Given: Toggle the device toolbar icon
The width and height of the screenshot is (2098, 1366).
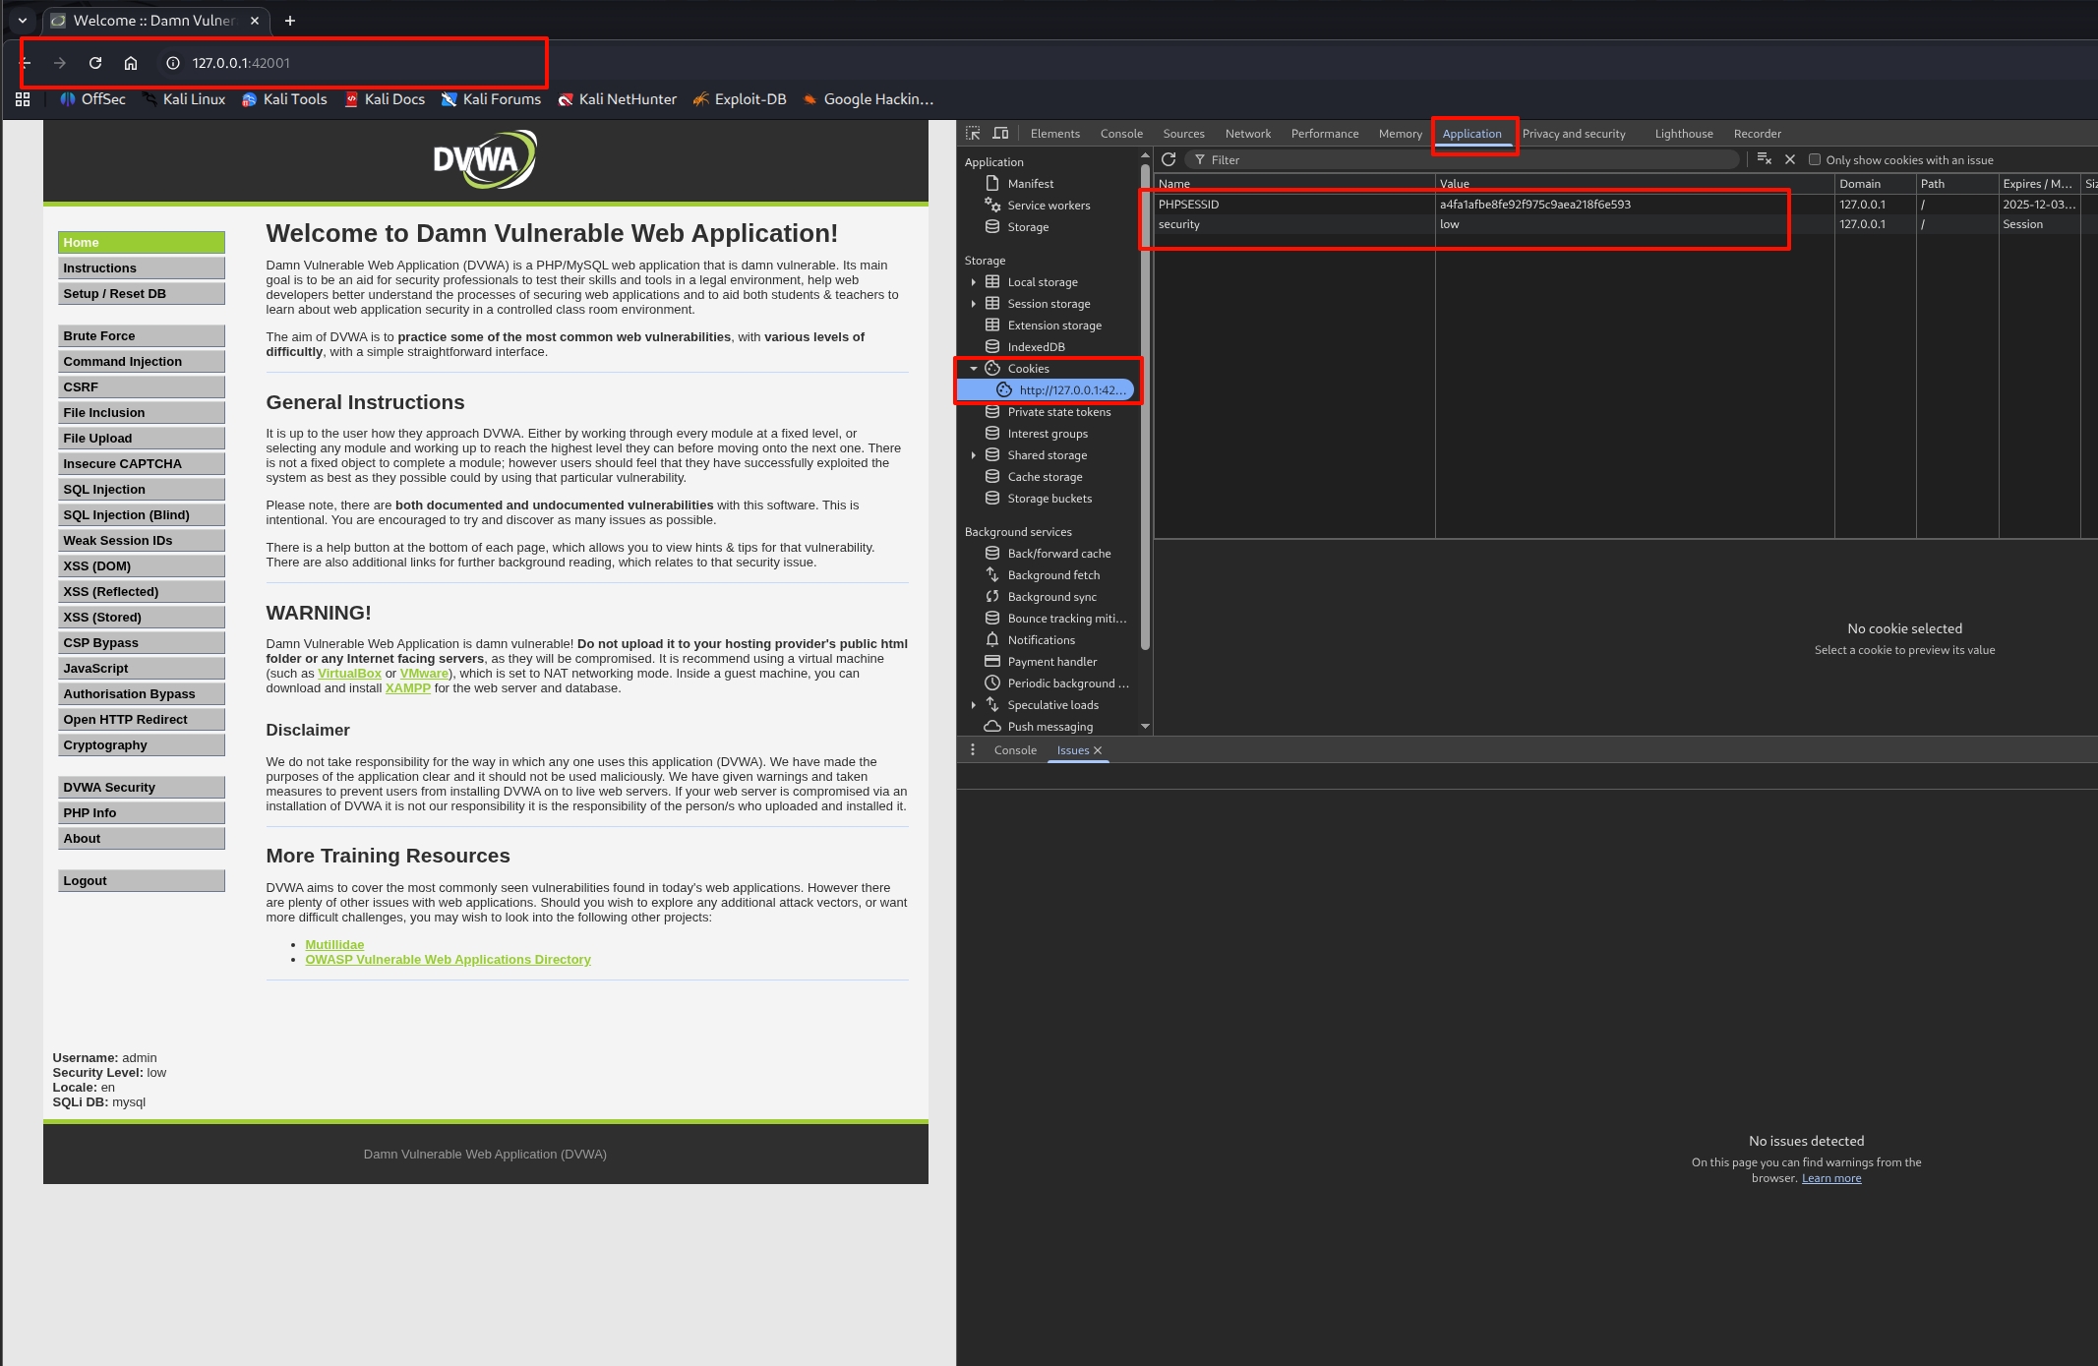Looking at the screenshot, I should [x=1000, y=134].
